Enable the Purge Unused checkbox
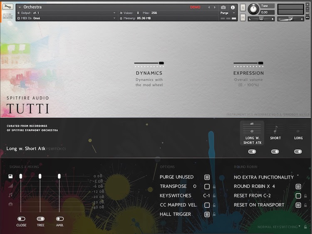Viewport: 312px width, 234px height. [x=207, y=177]
